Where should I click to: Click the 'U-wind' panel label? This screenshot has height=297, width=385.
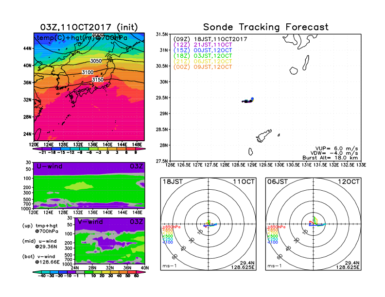50,166
